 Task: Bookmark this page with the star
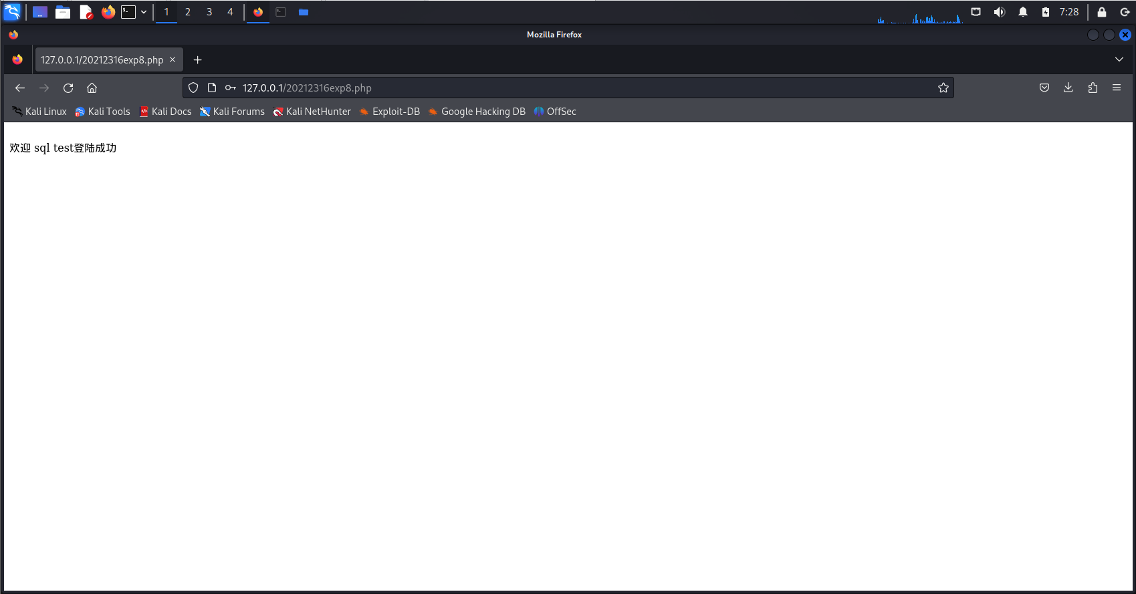tap(943, 88)
